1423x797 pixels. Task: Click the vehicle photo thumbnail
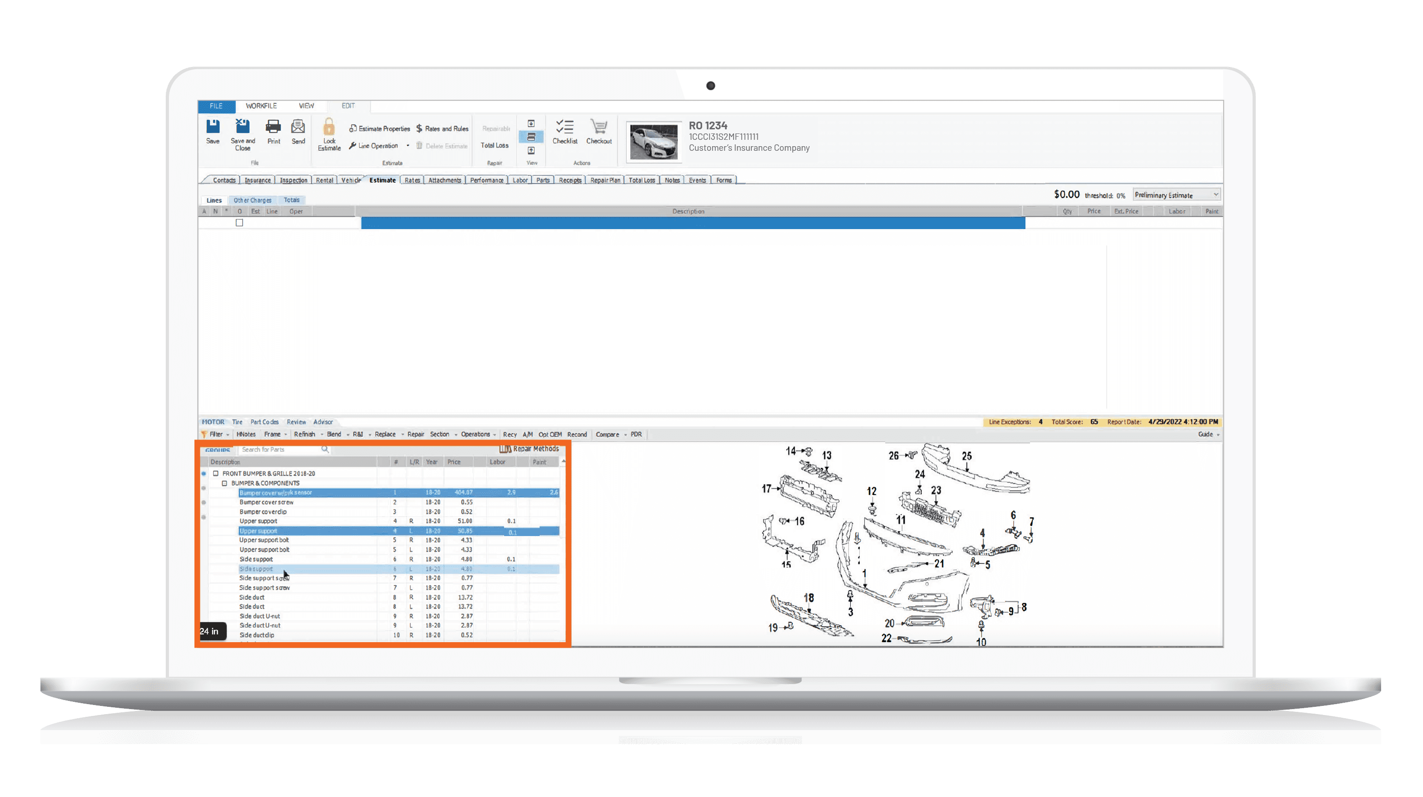[x=654, y=143]
